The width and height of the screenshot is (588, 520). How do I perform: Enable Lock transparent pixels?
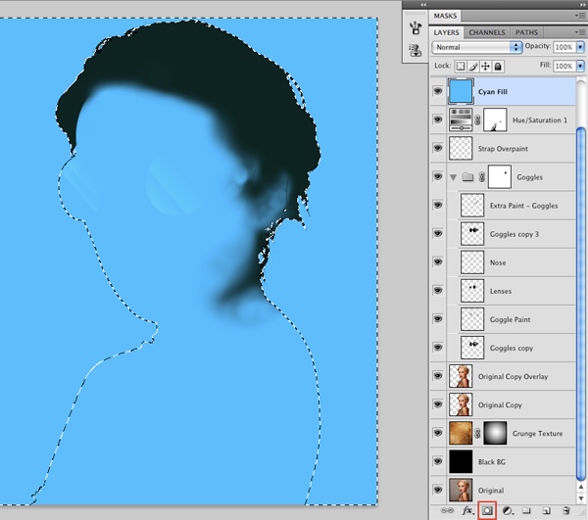click(461, 67)
